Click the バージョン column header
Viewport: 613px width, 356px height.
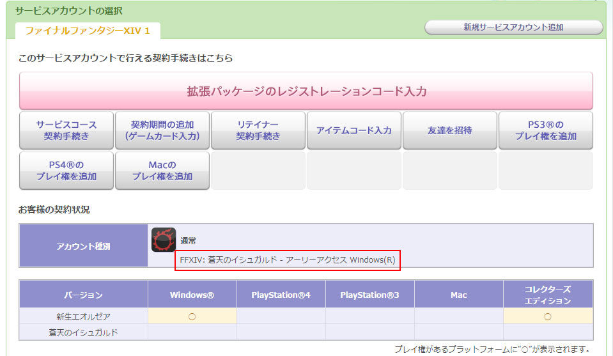(84, 295)
